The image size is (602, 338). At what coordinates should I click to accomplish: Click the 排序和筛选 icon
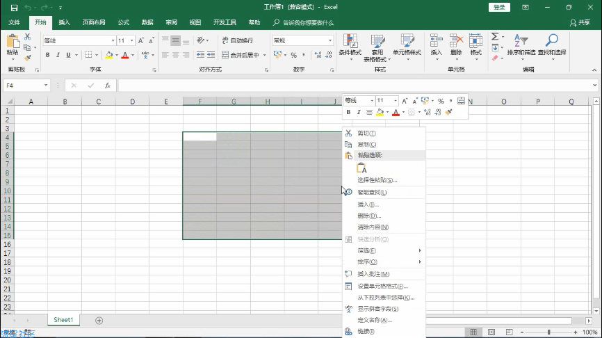click(519, 41)
